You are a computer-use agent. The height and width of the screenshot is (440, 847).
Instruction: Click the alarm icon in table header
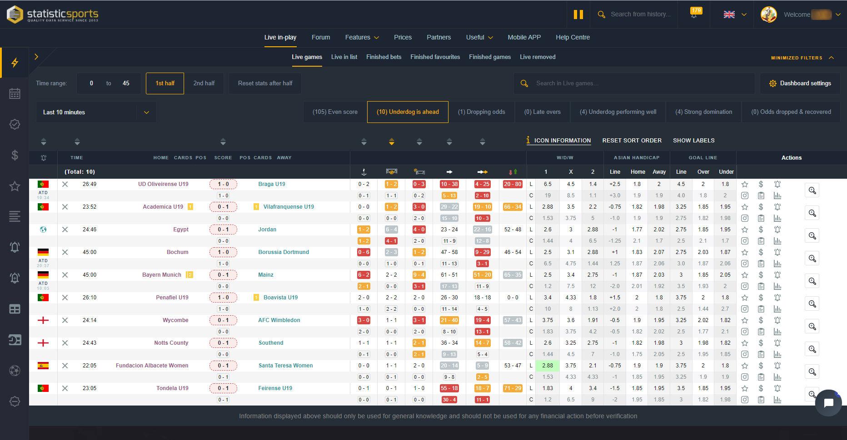coord(43,158)
